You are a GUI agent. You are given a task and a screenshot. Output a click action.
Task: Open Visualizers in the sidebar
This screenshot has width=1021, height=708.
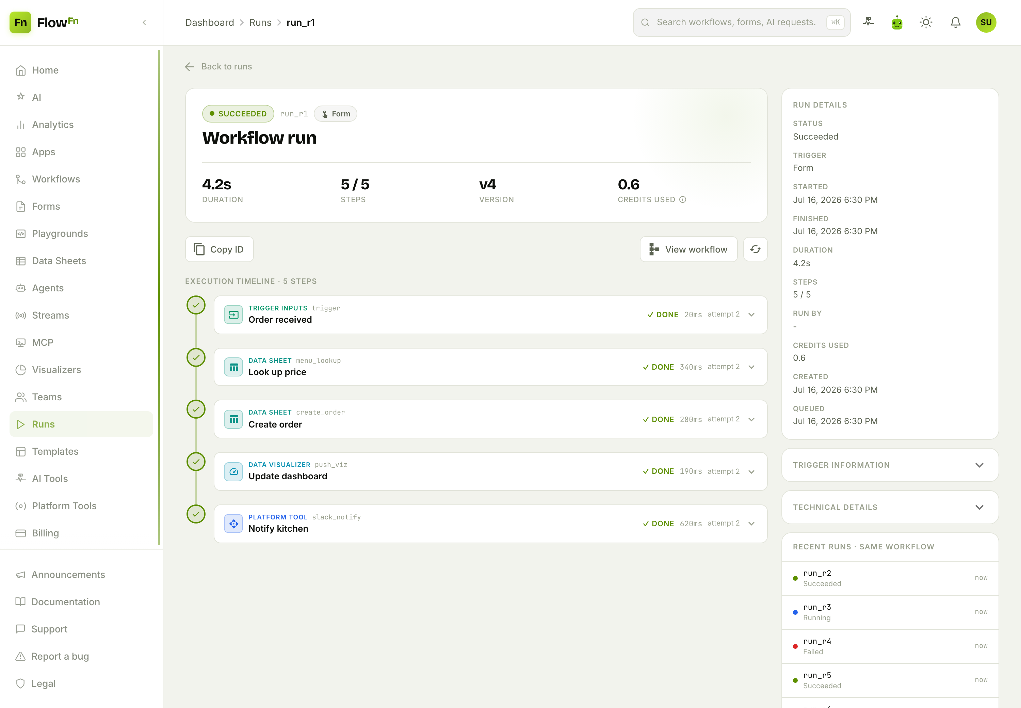pyautogui.click(x=81, y=370)
